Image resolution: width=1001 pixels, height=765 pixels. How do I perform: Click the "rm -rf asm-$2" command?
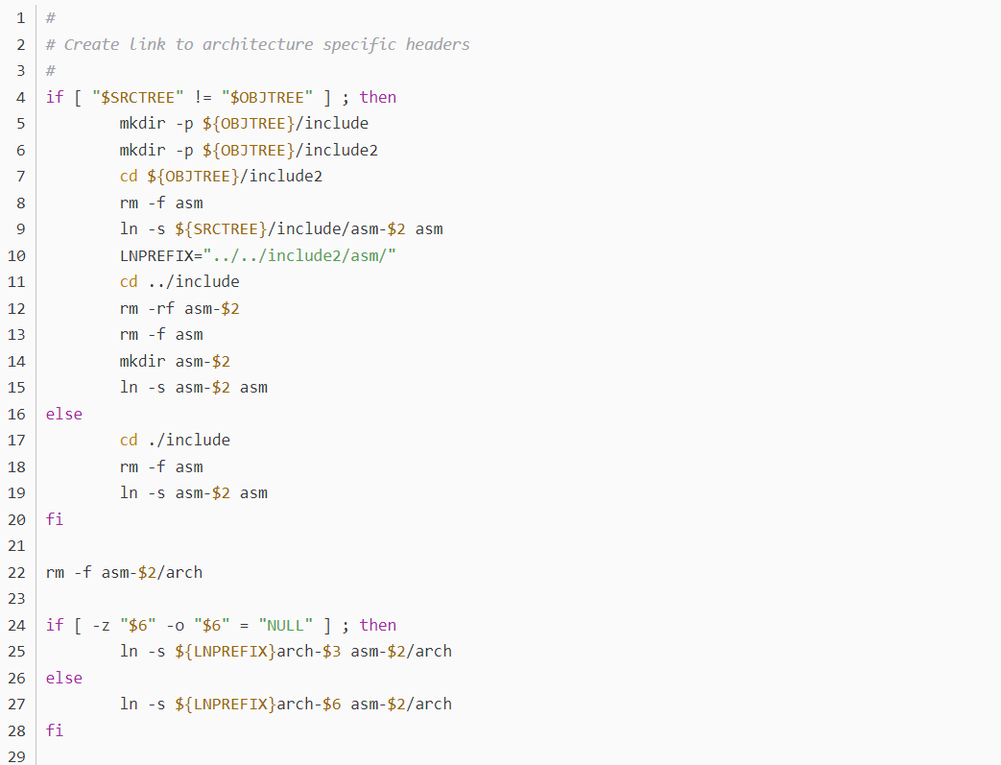179,308
